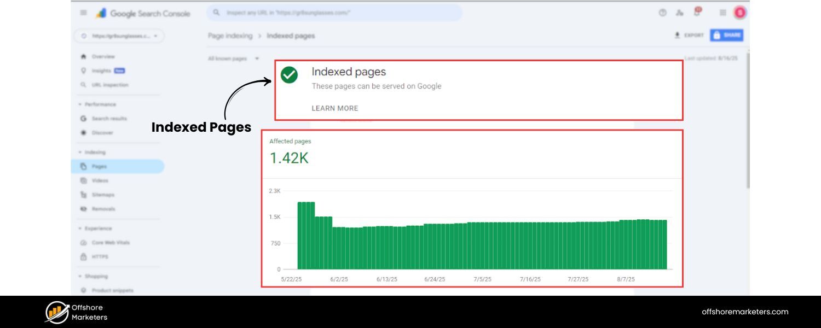Open the Core Web Vitals report
Image resolution: width=821 pixels, height=328 pixels.
coord(111,242)
